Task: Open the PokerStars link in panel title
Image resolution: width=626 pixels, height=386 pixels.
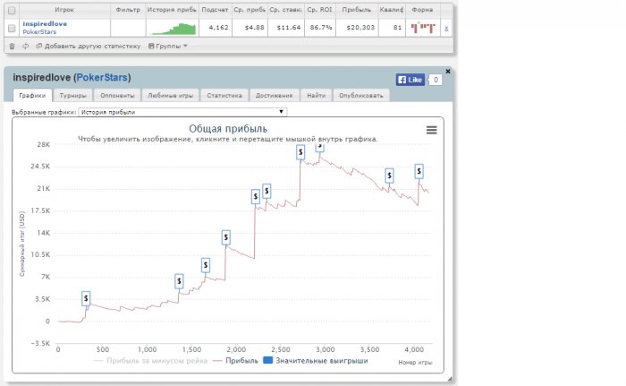Action: [102, 77]
